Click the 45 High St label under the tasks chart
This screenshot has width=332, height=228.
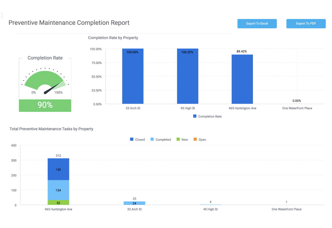coord(210,209)
